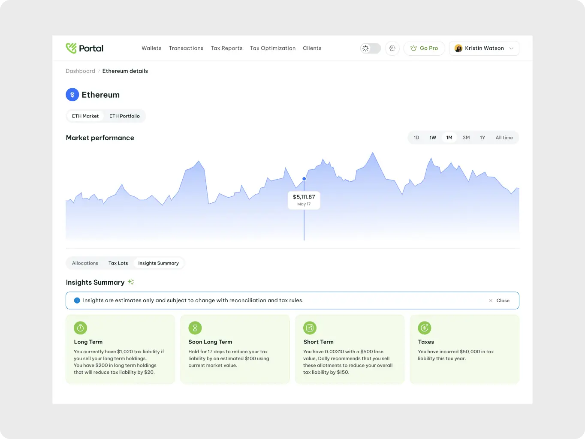Click the Portal logo

(84, 48)
